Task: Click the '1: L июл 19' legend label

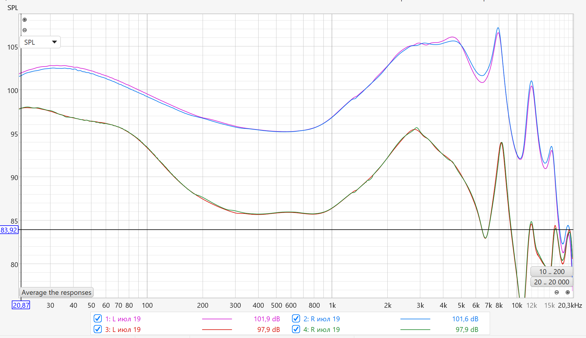Action: 123,319
